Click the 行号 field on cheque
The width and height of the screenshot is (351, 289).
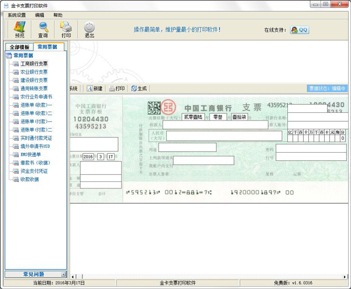[311, 156]
